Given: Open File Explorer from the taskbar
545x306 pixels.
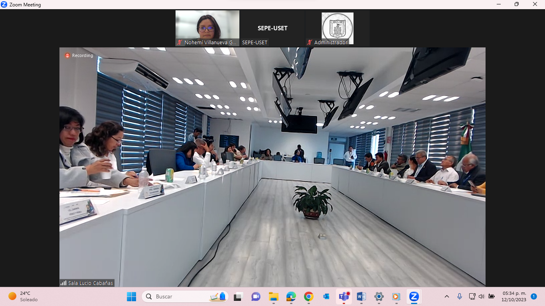Looking at the screenshot, I should (273, 296).
